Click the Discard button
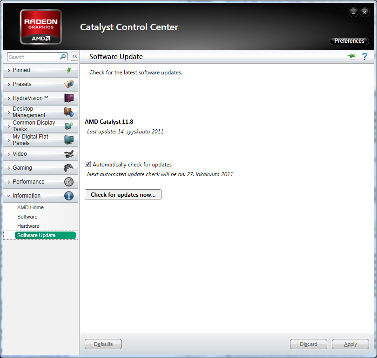This screenshot has width=377, height=358. pyautogui.click(x=309, y=344)
